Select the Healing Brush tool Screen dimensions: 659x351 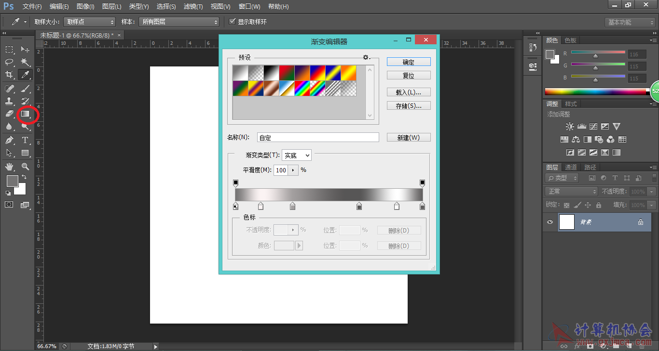(9, 89)
